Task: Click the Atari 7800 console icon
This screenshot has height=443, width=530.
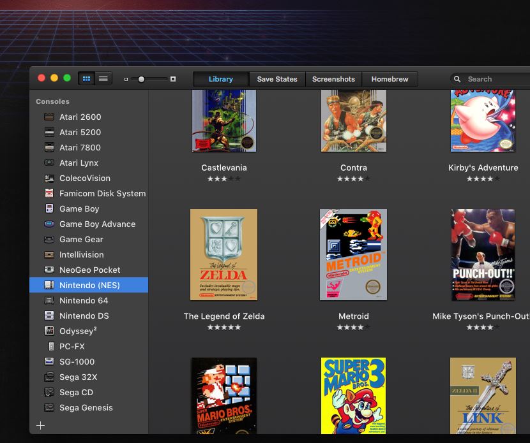Action: pos(49,147)
